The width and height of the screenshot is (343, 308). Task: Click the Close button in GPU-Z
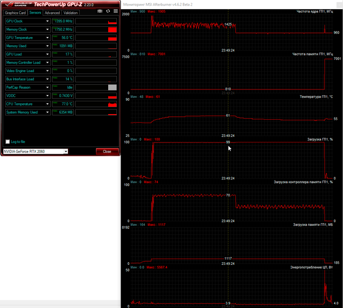pyautogui.click(x=107, y=151)
